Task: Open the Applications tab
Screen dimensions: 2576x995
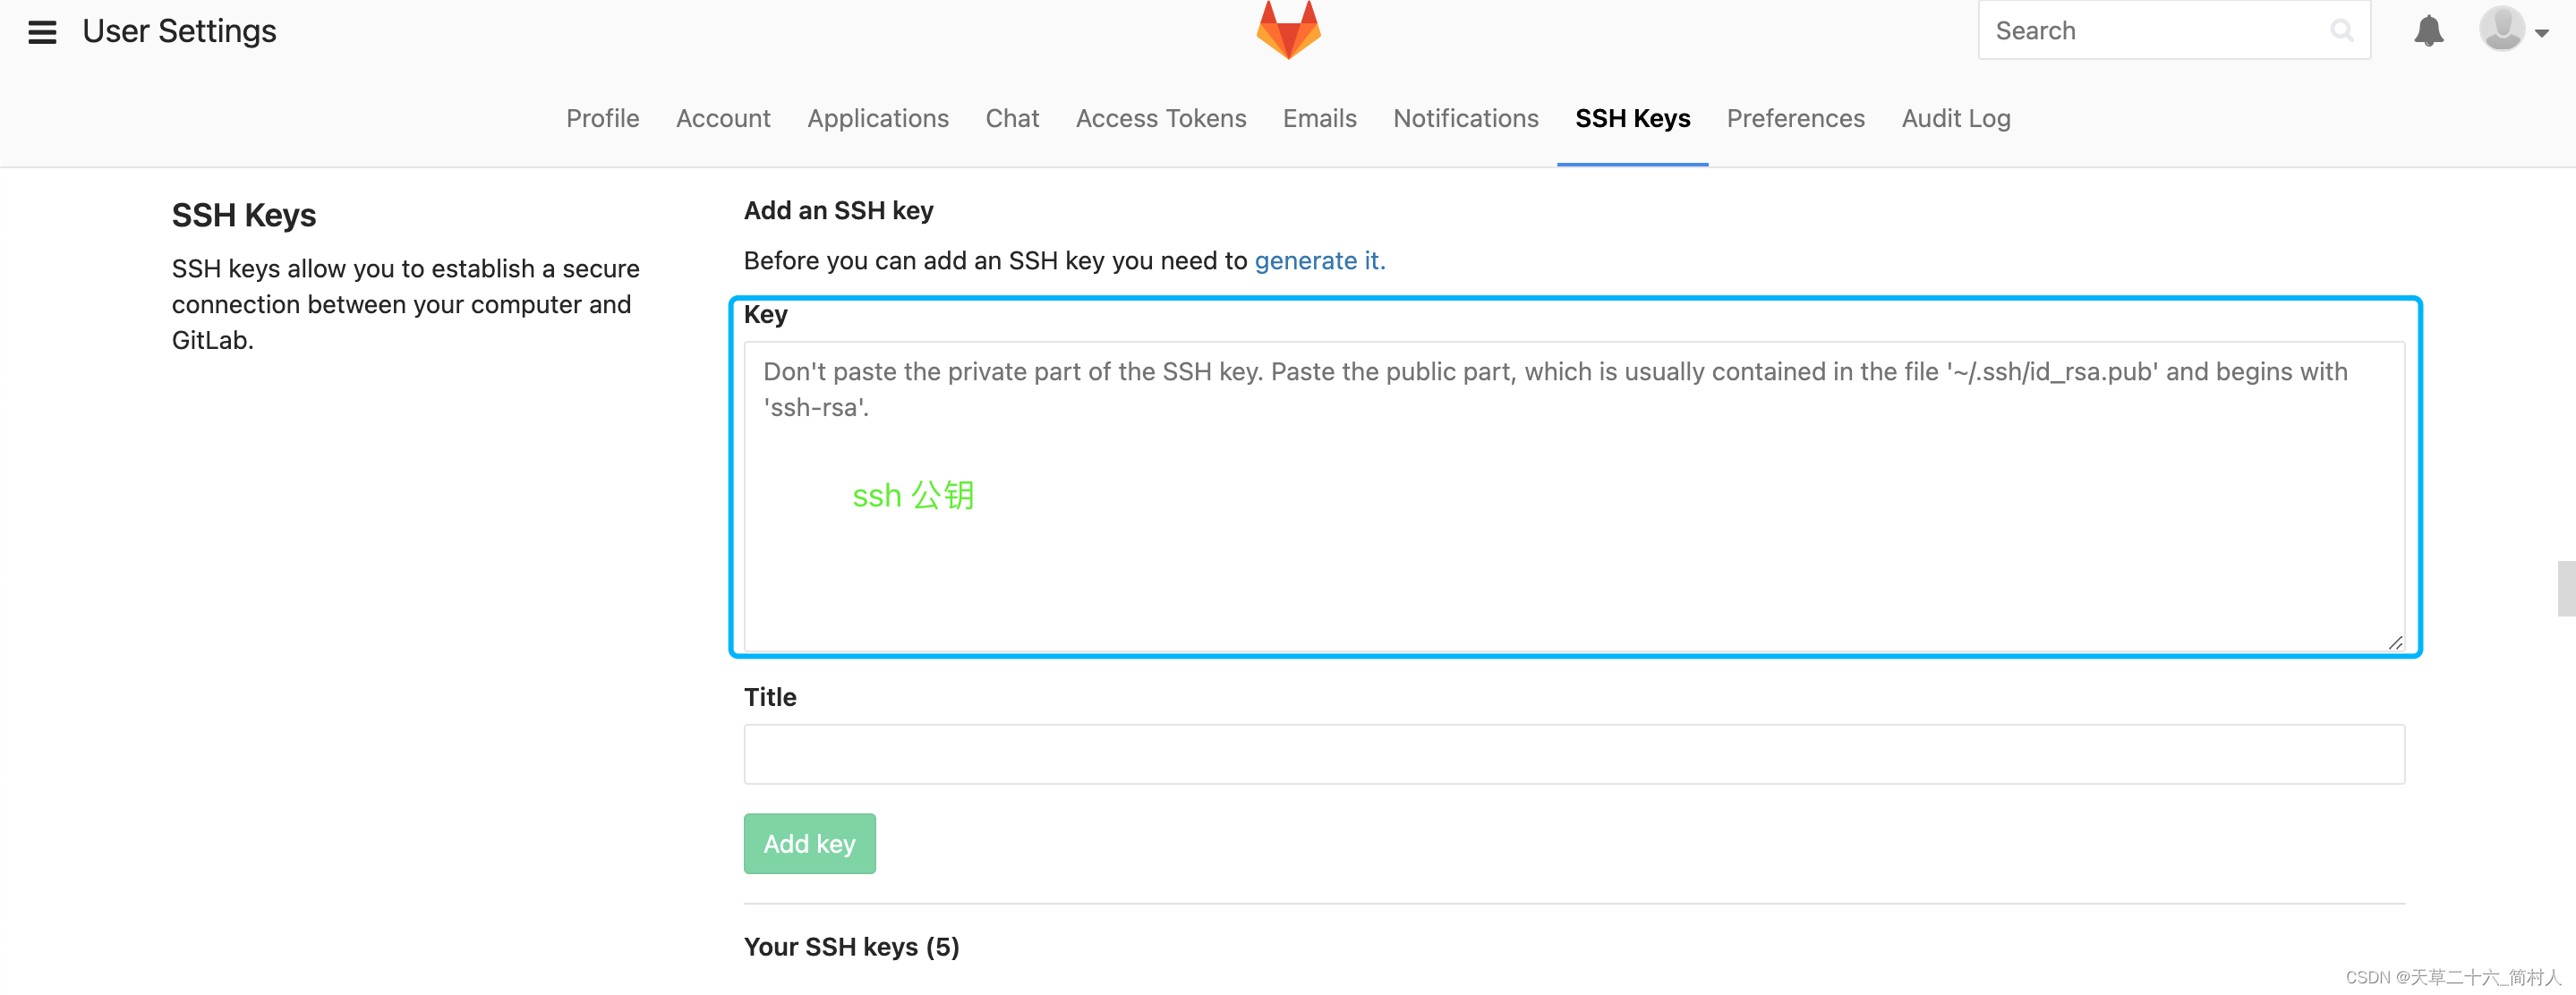Action: (877, 118)
